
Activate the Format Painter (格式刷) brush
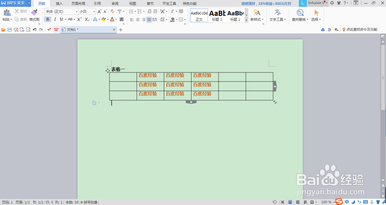coord(34,15)
